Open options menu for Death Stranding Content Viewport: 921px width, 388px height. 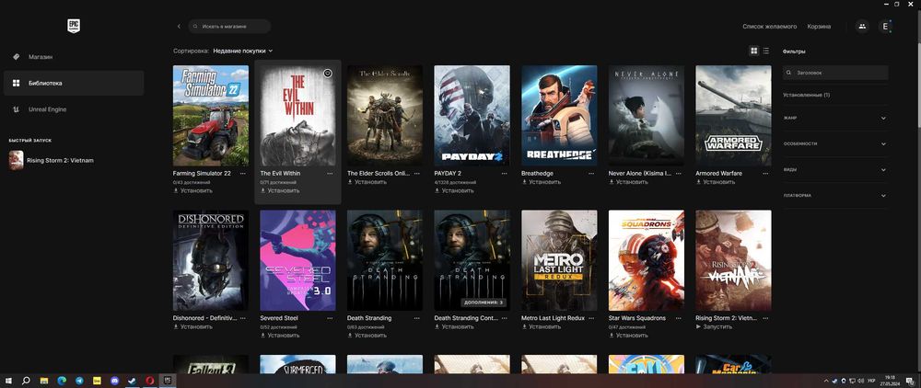pos(504,318)
